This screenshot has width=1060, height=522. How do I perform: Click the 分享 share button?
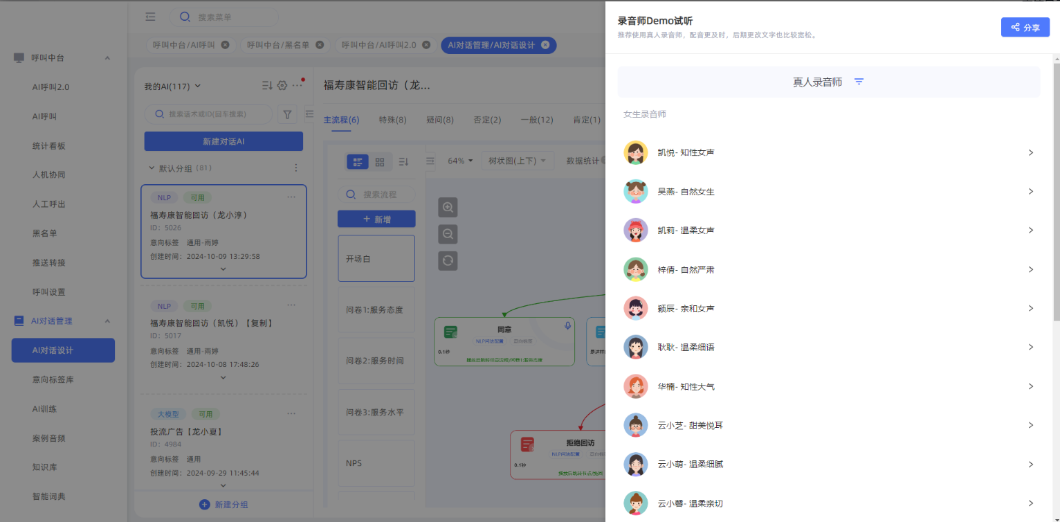[x=1025, y=27]
